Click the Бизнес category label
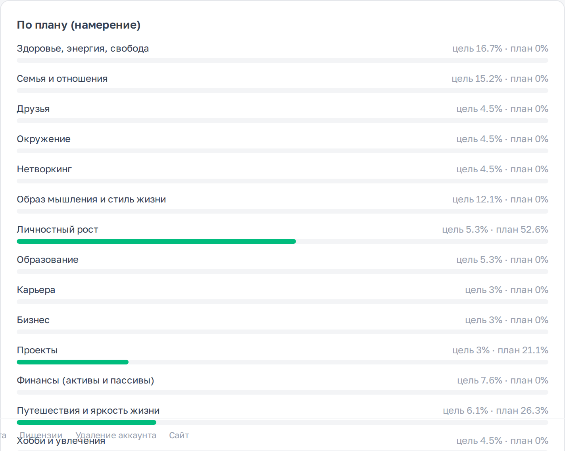This screenshot has height=451, width=565. (x=33, y=320)
